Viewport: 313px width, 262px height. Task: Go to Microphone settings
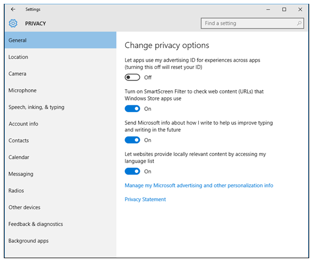60,91
